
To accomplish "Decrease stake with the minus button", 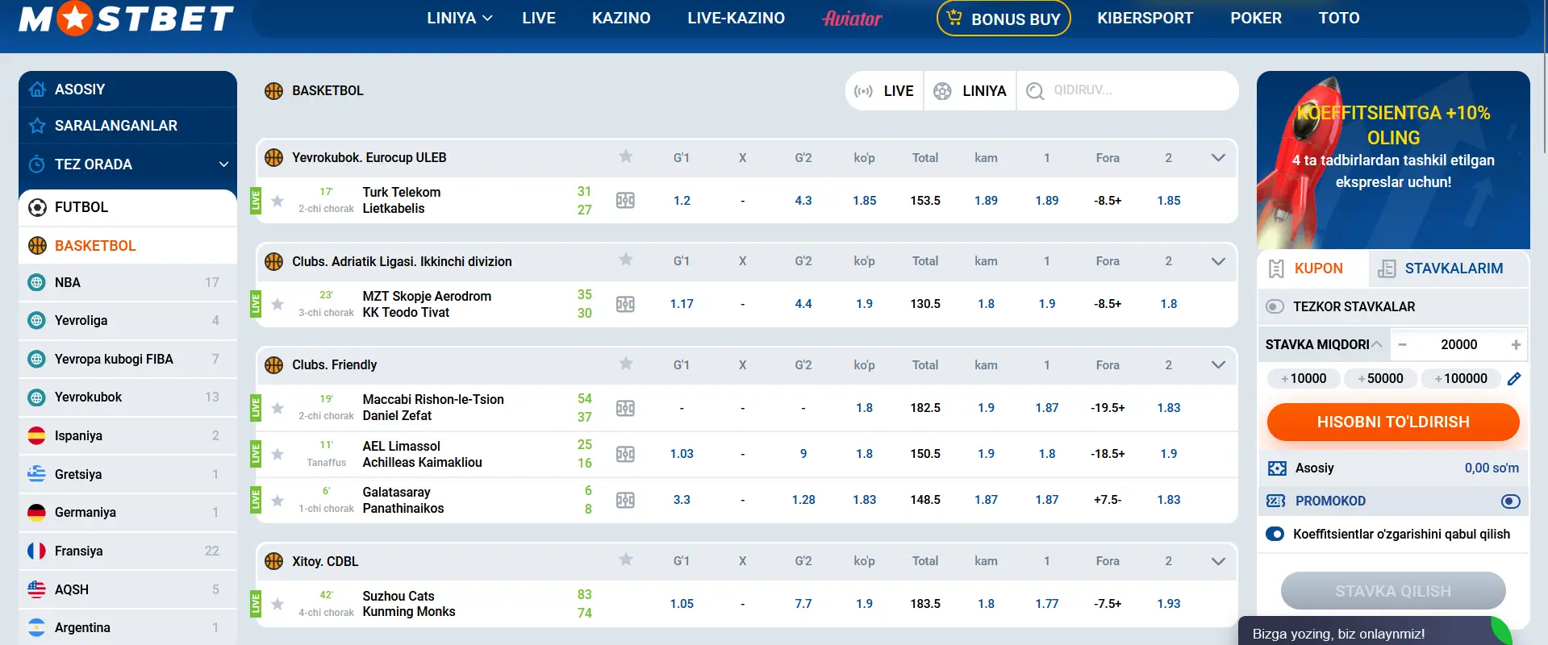I will [1402, 344].
